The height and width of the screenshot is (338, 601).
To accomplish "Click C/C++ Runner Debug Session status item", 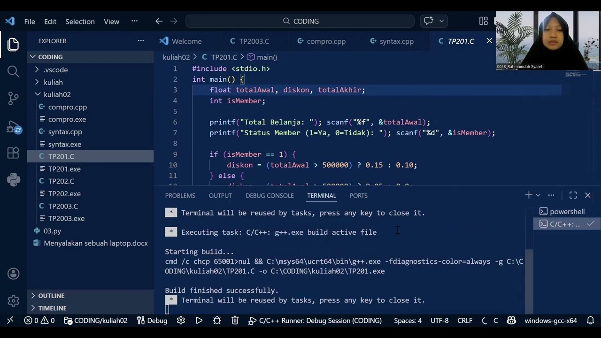I will point(315,321).
